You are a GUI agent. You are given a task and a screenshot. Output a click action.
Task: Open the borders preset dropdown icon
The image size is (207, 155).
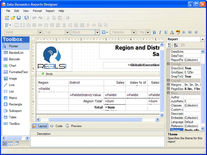click(x=105, y=32)
